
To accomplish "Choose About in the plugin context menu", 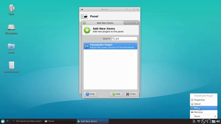I will pyautogui.click(x=204, y=104).
